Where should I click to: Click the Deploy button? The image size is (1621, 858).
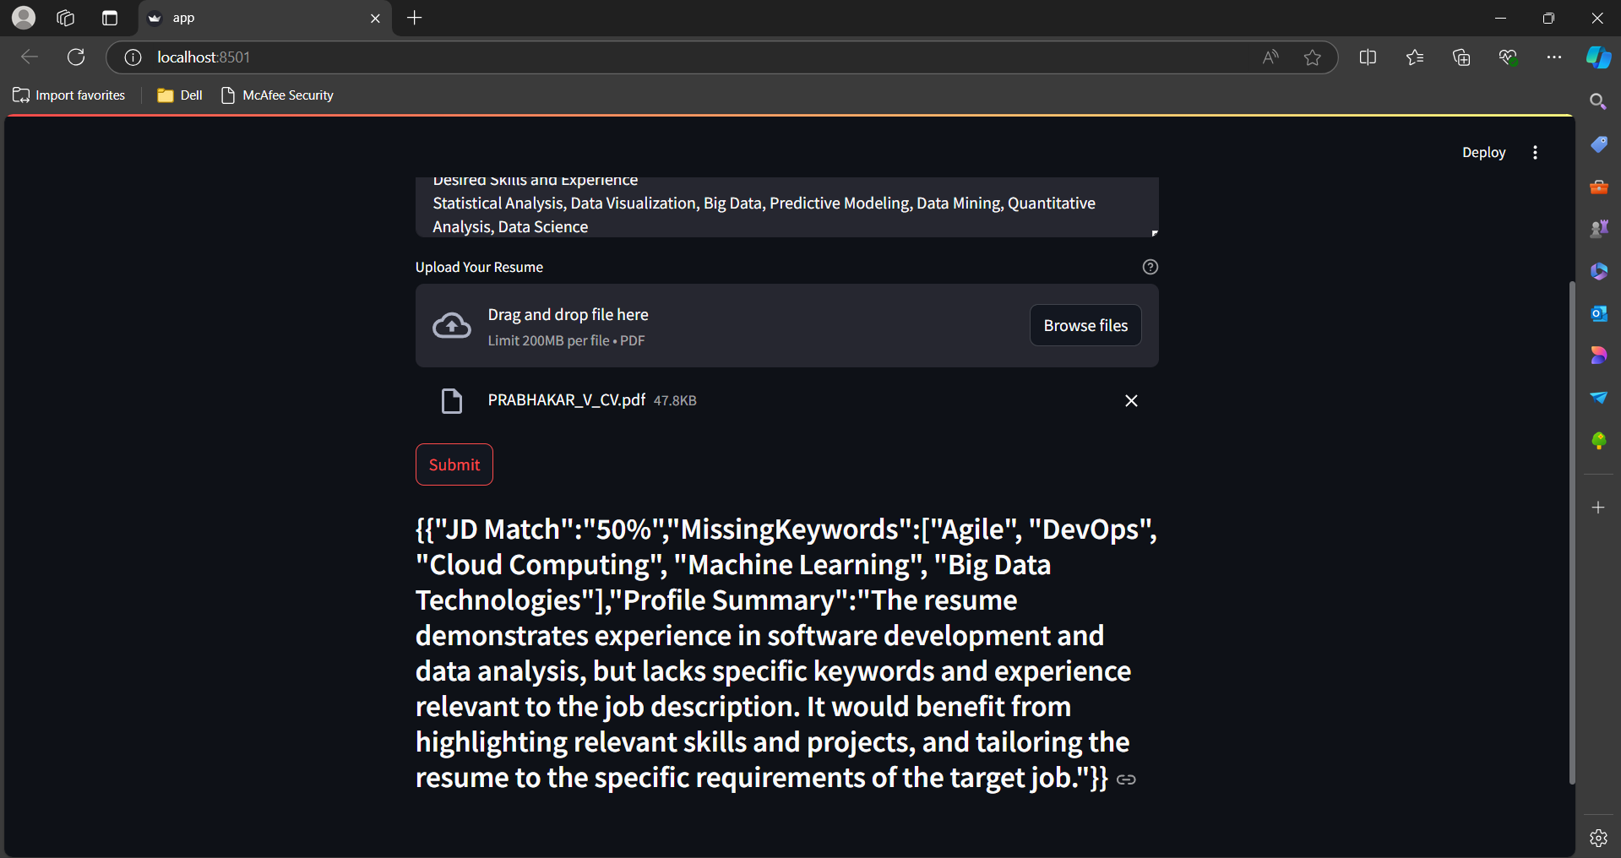tap(1483, 153)
